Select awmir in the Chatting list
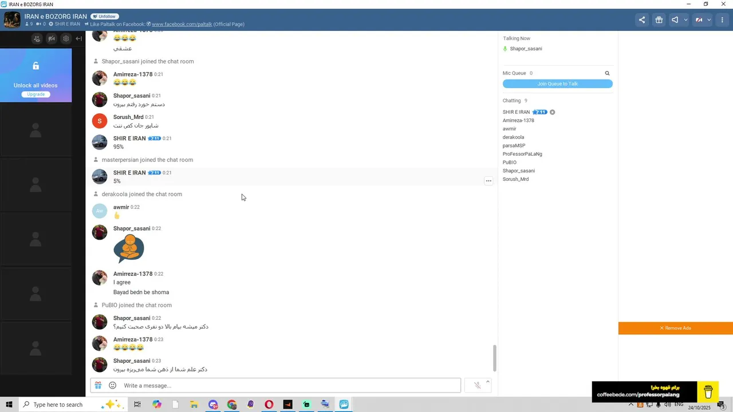This screenshot has width=733, height=412. click(509, 129)
